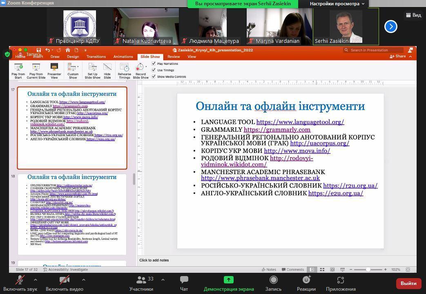
Task: Open the Design tab
Action: [73, 57]
